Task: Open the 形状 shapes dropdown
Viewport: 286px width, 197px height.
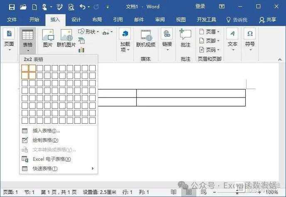Action: coord(89,32)
